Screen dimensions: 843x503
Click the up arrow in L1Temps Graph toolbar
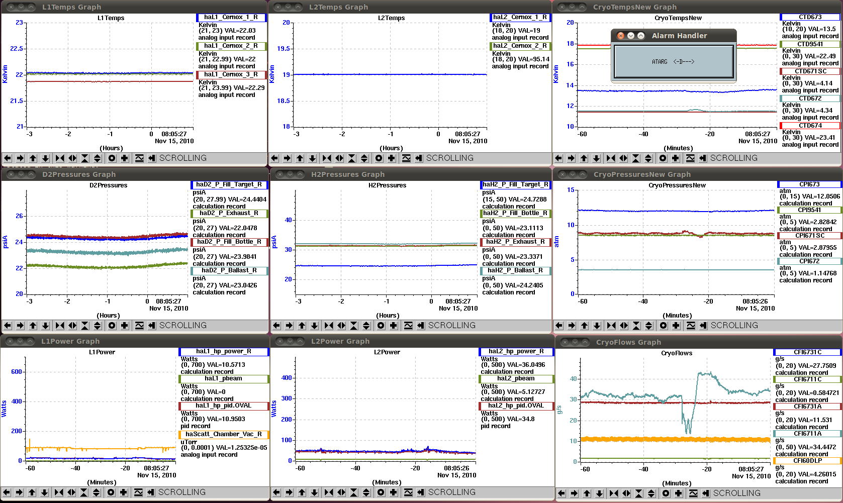(x=33, y=158)
